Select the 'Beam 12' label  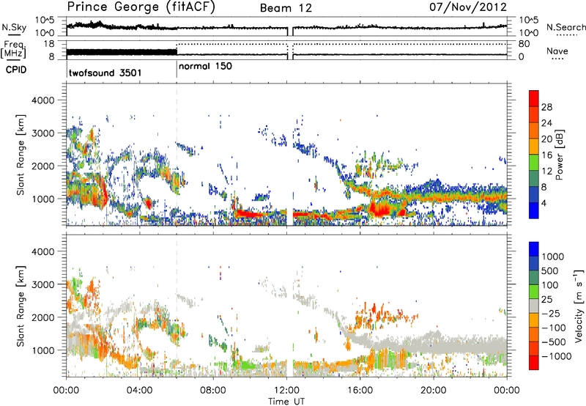[286, 8]
